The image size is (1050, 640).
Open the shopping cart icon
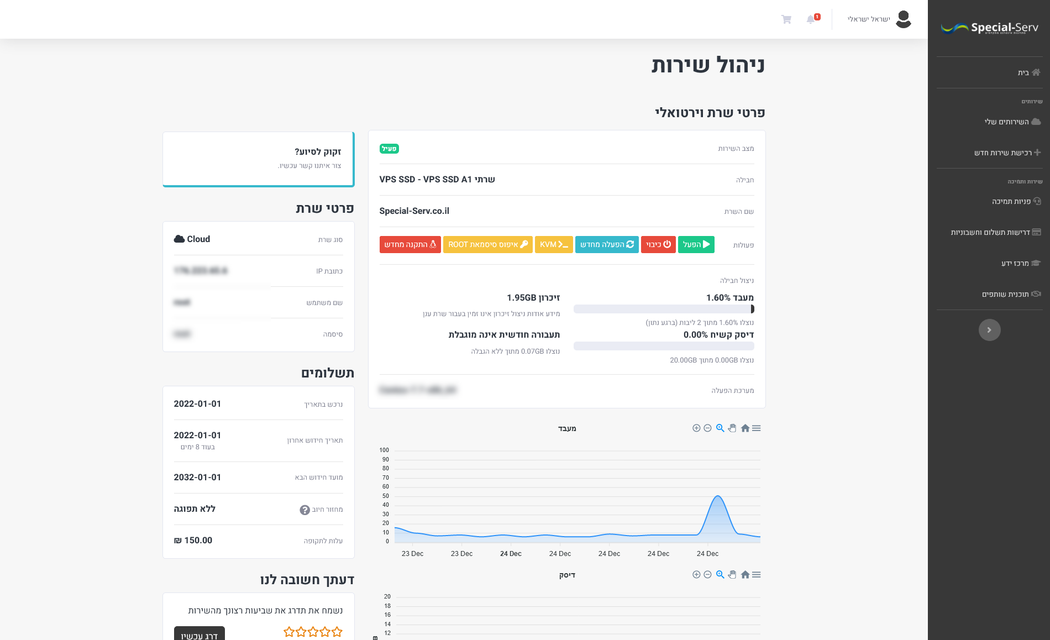point(786,19)
